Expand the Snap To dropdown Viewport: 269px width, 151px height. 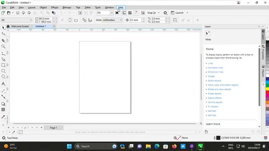coord(159,13)
